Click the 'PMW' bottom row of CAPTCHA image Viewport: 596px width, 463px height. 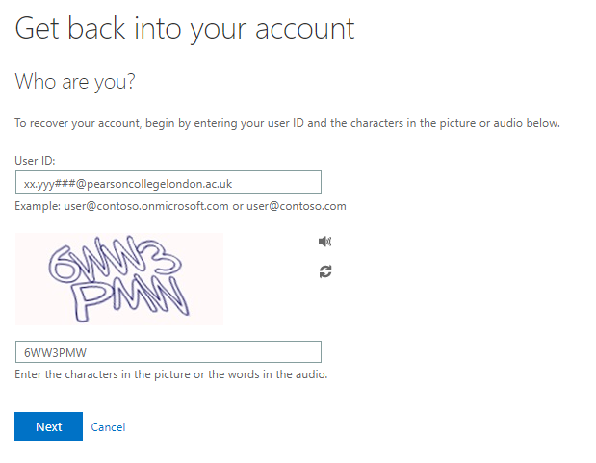click(130, 300)
